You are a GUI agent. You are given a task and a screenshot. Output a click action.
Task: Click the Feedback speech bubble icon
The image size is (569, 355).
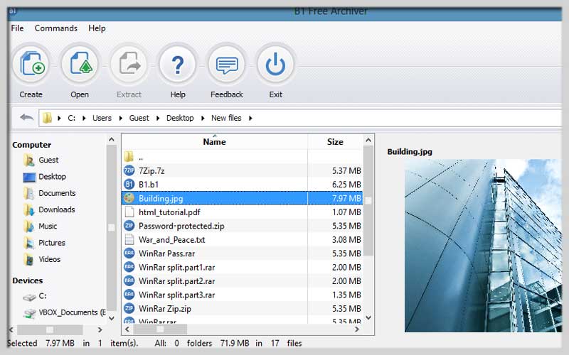click(x=227, y=64)
